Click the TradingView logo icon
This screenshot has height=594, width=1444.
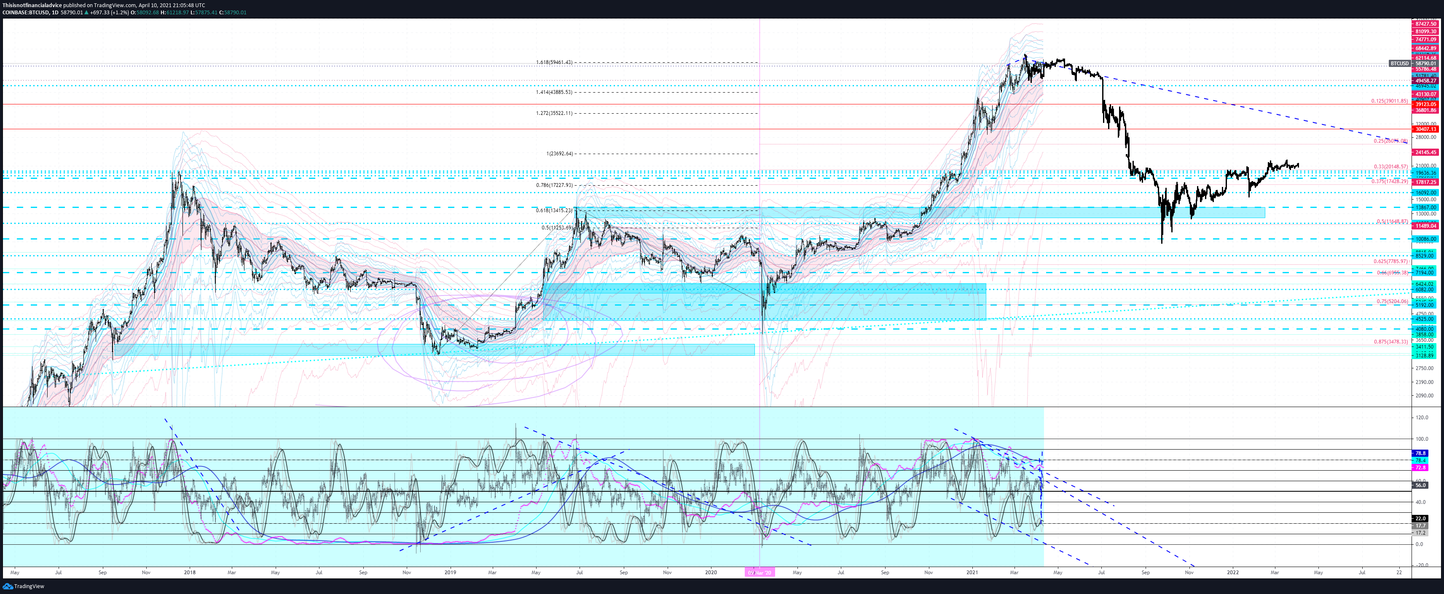coord(8,586)
